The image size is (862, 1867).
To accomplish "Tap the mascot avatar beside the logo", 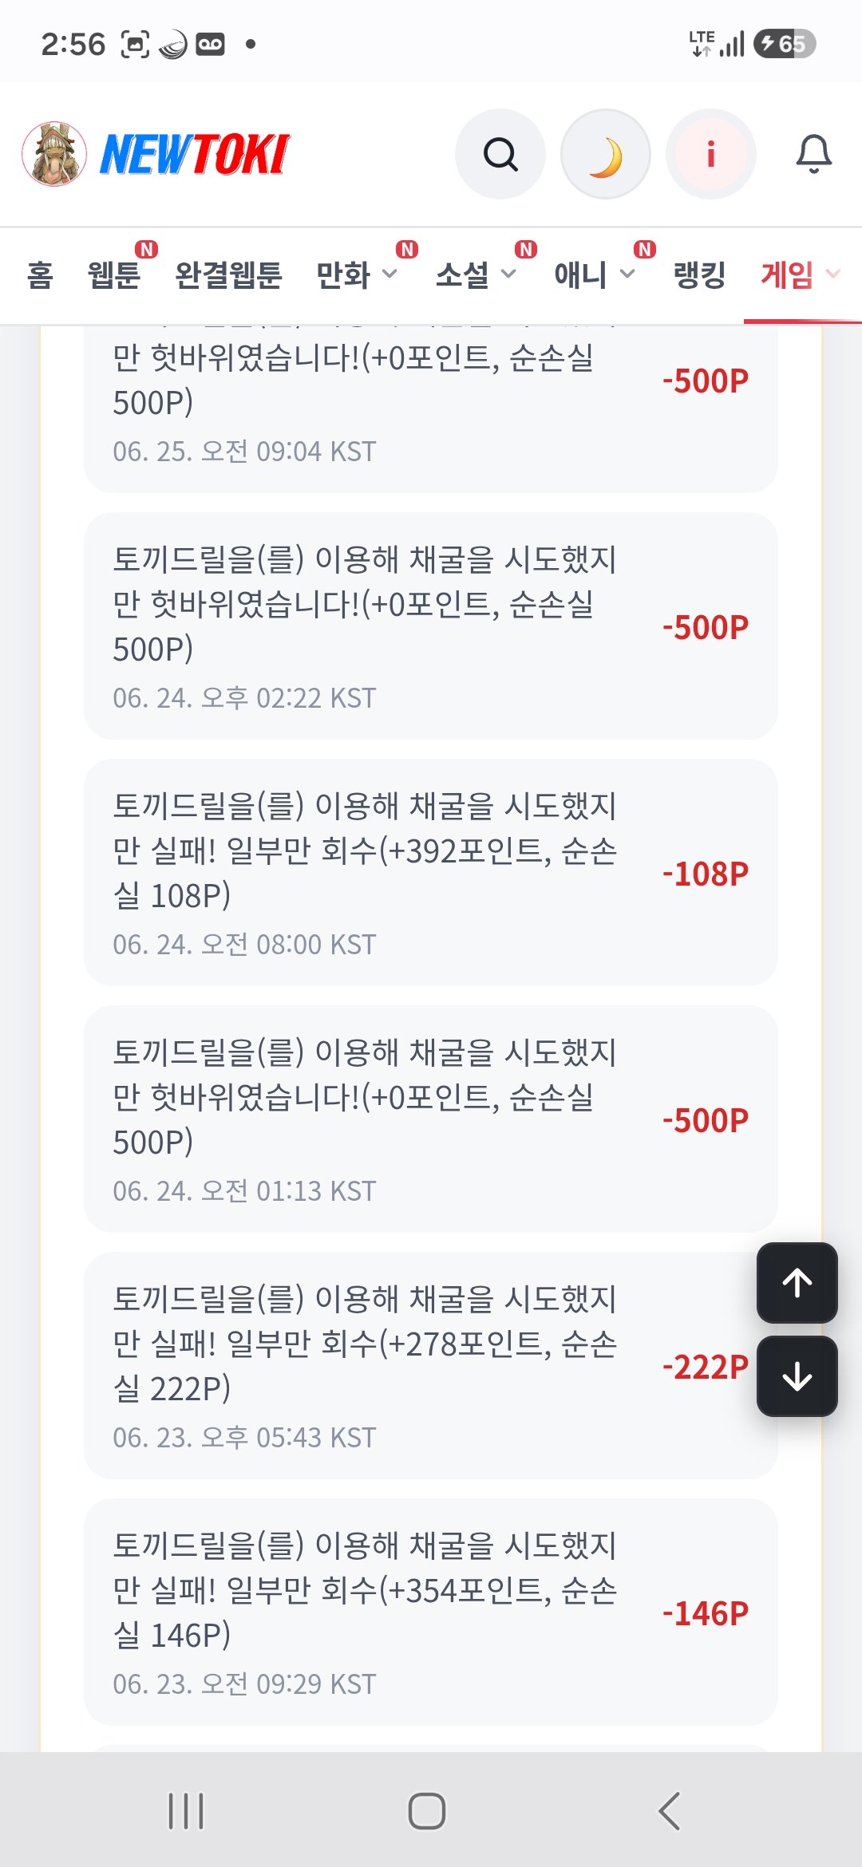I will pyautogui.click(x=54, y=154).
